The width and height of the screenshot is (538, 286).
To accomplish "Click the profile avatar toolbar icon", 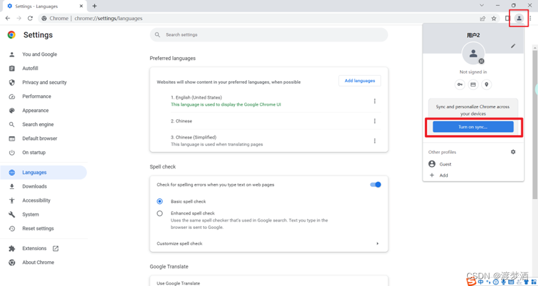I will (x=519, y=19).
